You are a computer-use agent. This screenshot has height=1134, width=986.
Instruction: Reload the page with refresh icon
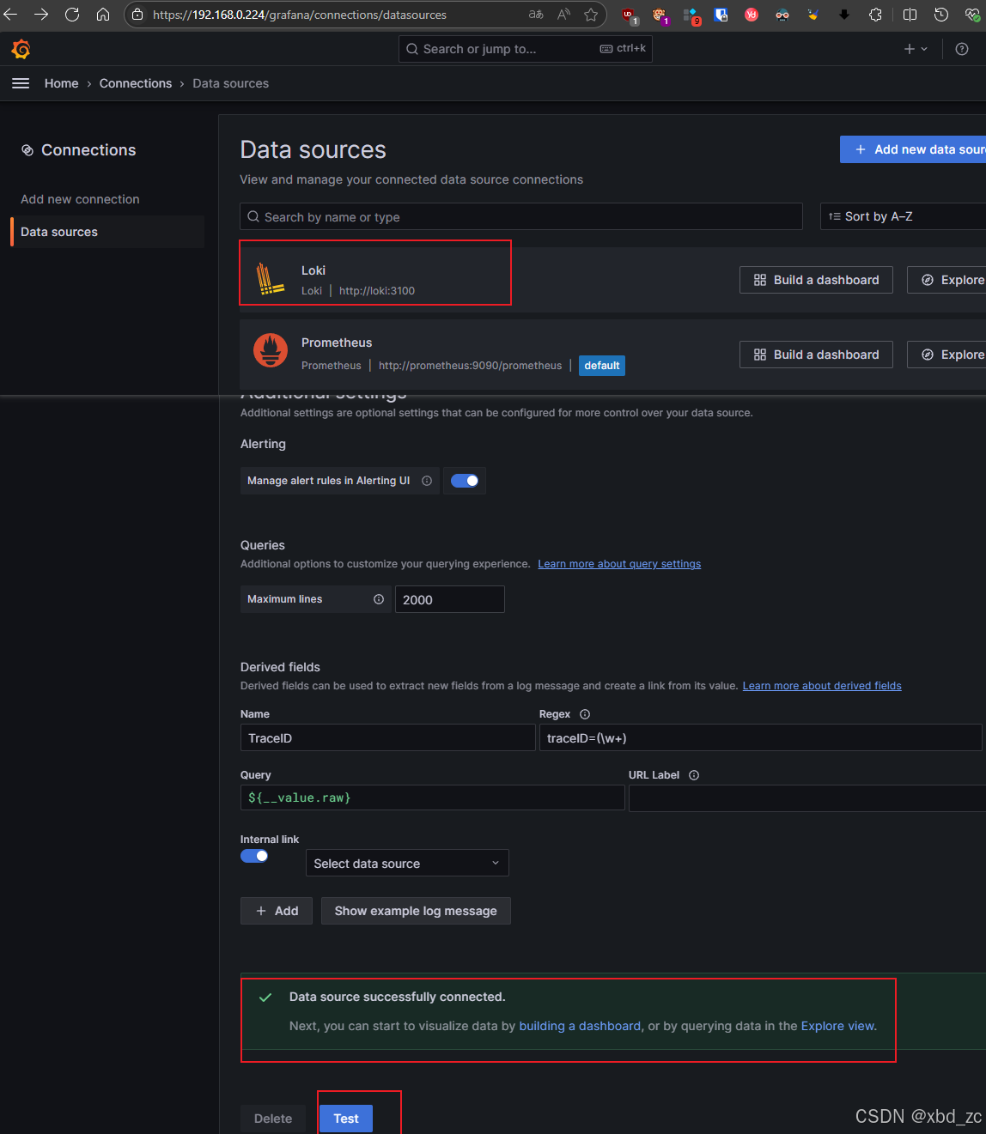72,15
